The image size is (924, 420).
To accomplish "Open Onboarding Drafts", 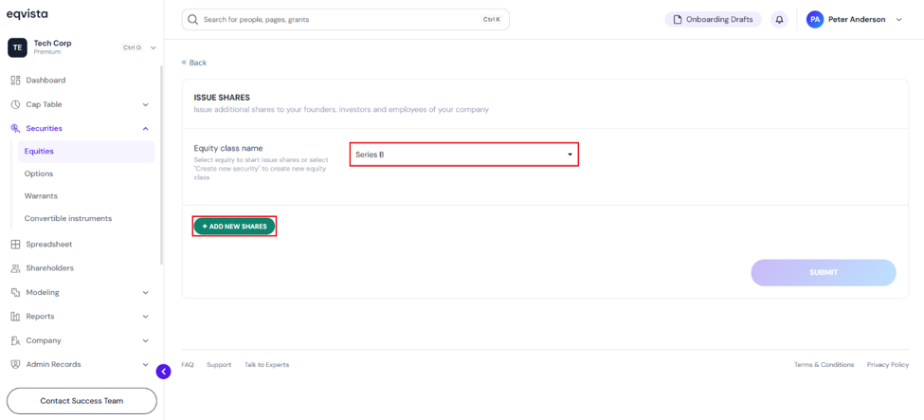I will pos(713,20).
